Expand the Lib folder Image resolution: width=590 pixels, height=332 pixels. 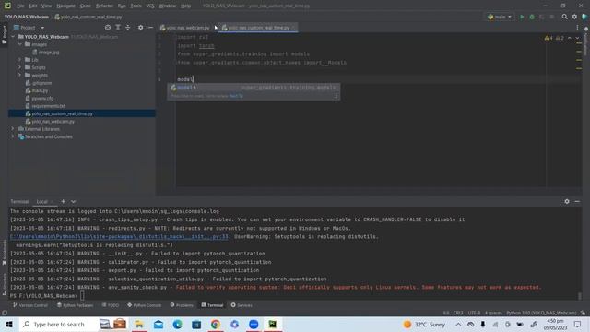(20, 59)
